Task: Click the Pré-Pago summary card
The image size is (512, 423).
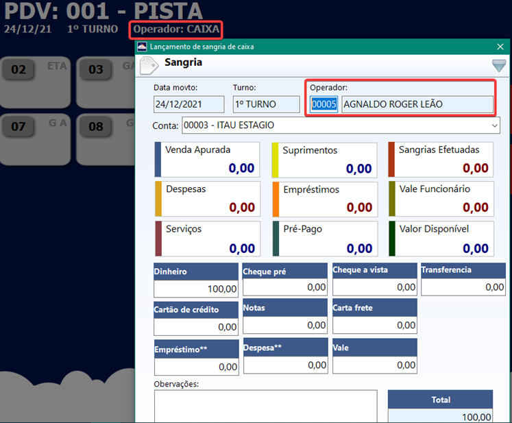Action: pos(325,239)
